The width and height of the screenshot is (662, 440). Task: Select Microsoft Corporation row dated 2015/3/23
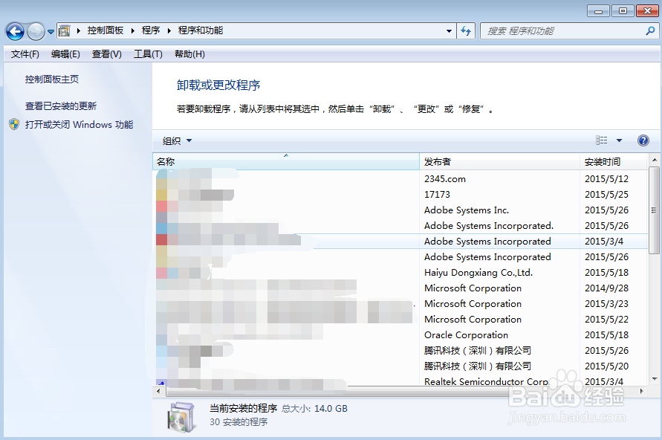(400, 304)
